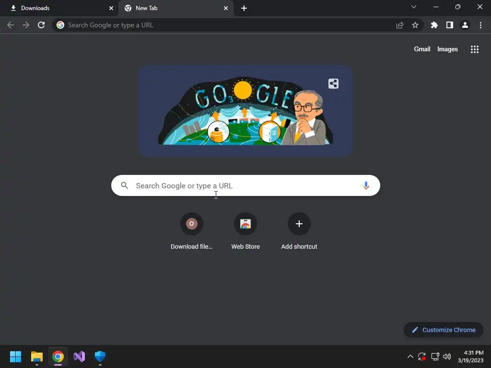This screenshot has width=491, height=368.
Task: Share the Google Doodle
Action: 334,83
